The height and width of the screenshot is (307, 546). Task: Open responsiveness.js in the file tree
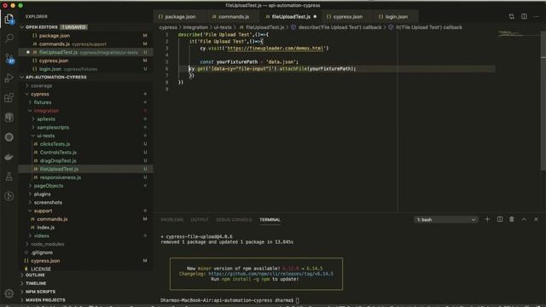[61, 177]
